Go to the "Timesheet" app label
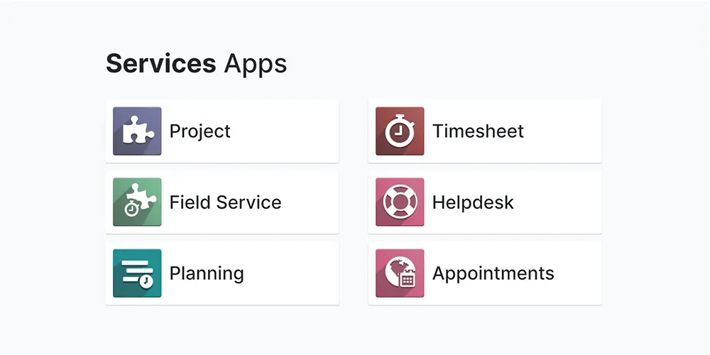The height and width of the screenshot is (355, 710). [478, 131]
